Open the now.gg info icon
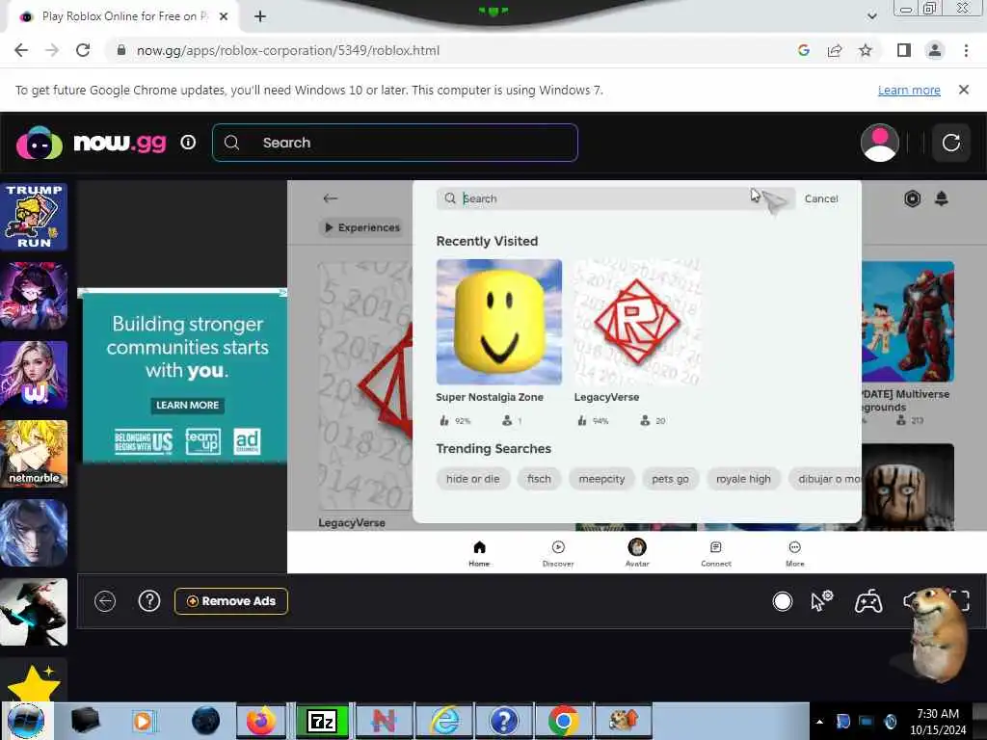Screen dimensions: 987x740 [188, 143]
